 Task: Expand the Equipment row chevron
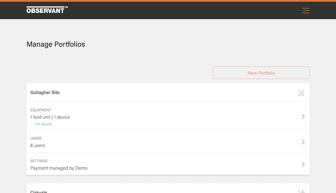[x=303, y=117]
